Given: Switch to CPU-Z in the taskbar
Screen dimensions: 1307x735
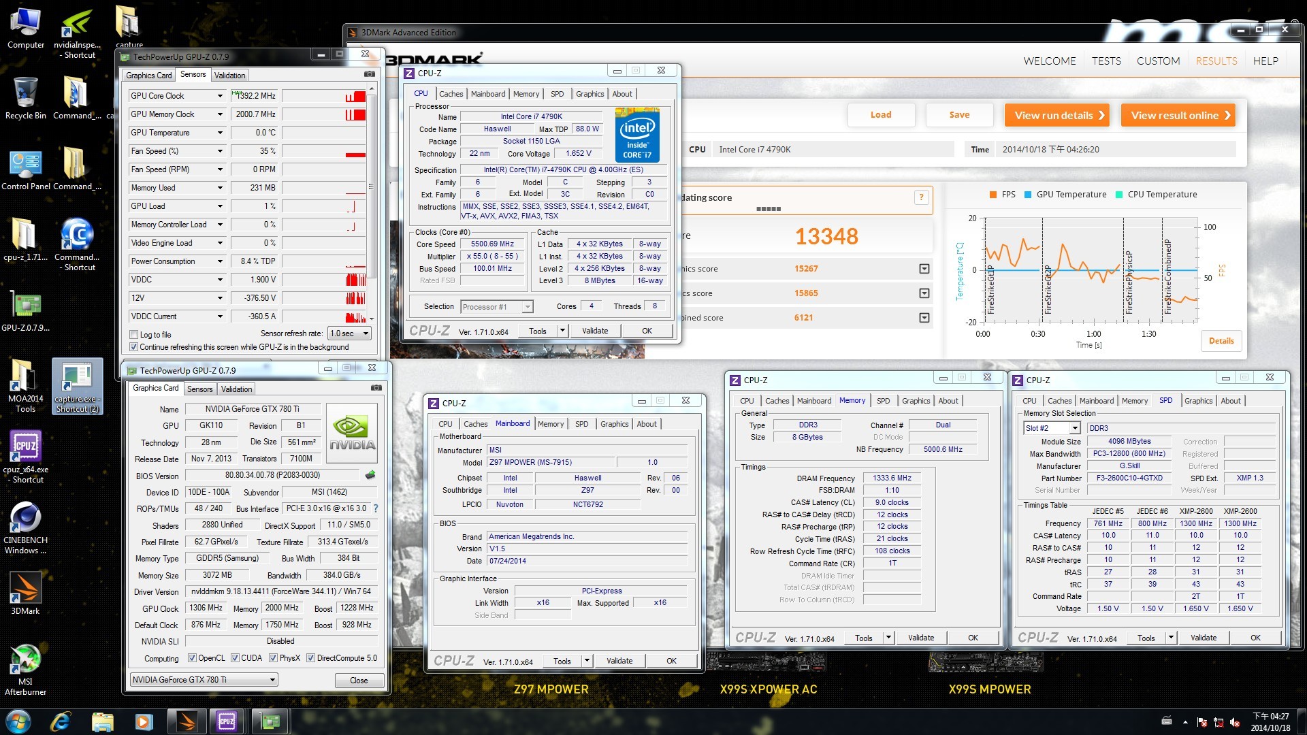Looking at the screenshot, I should coord(227,721).
